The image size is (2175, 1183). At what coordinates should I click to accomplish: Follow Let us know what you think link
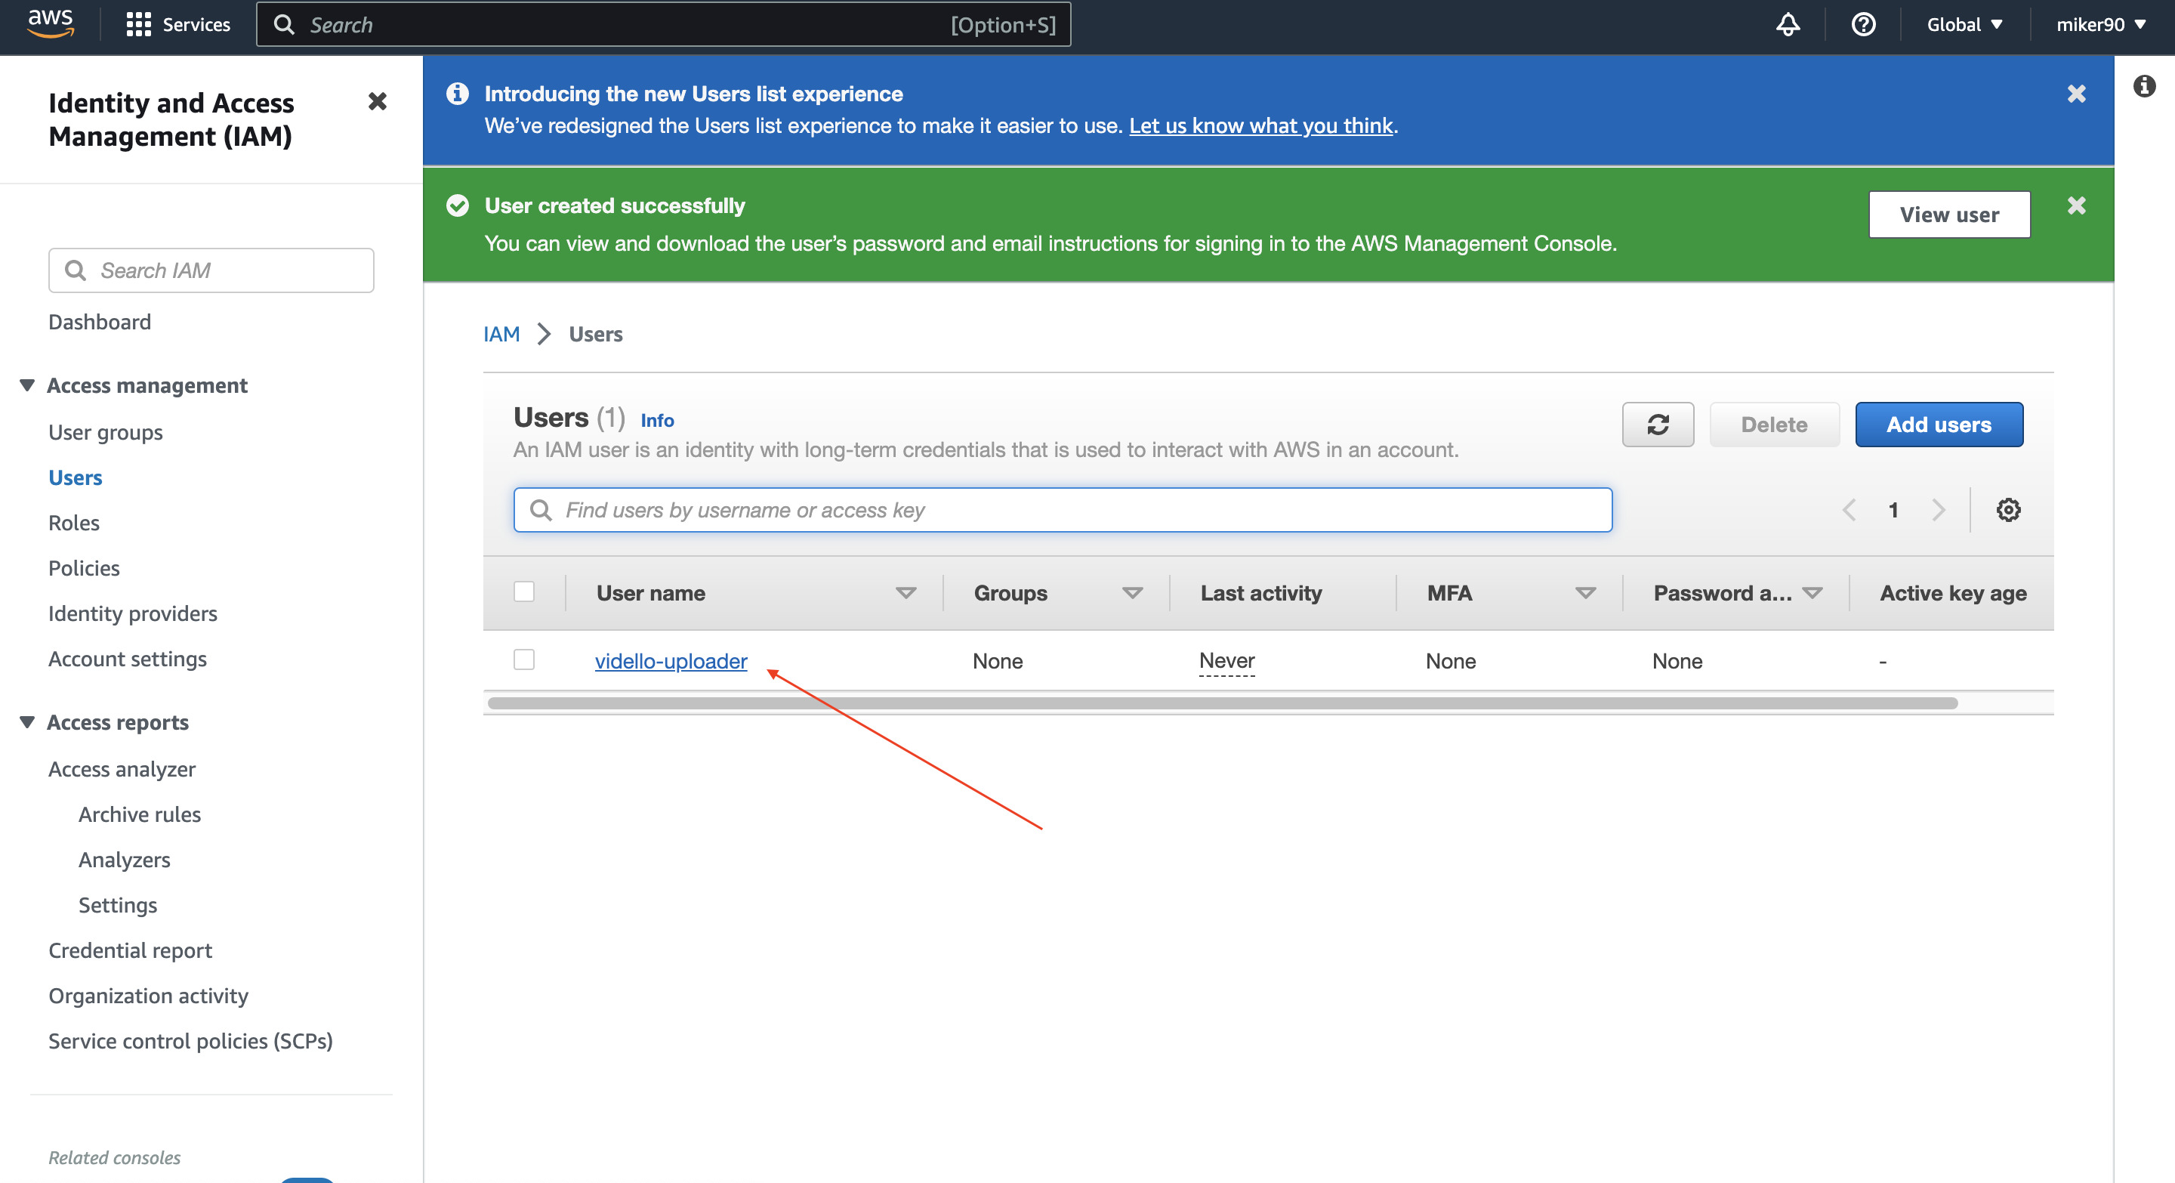pos(1260,126)
